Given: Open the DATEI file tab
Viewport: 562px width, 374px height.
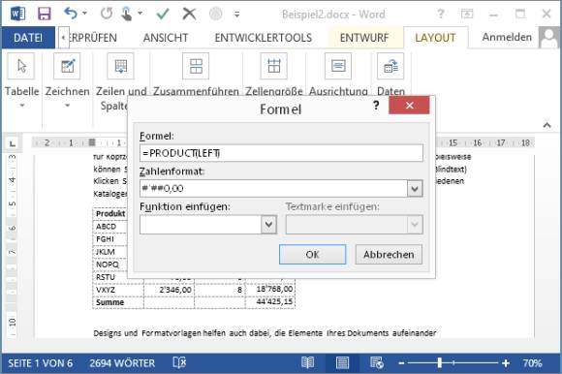Looking at the screenshot, I should (28, 38).
